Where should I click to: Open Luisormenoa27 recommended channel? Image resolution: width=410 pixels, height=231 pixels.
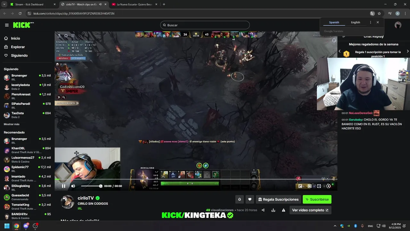click(27, 159)
